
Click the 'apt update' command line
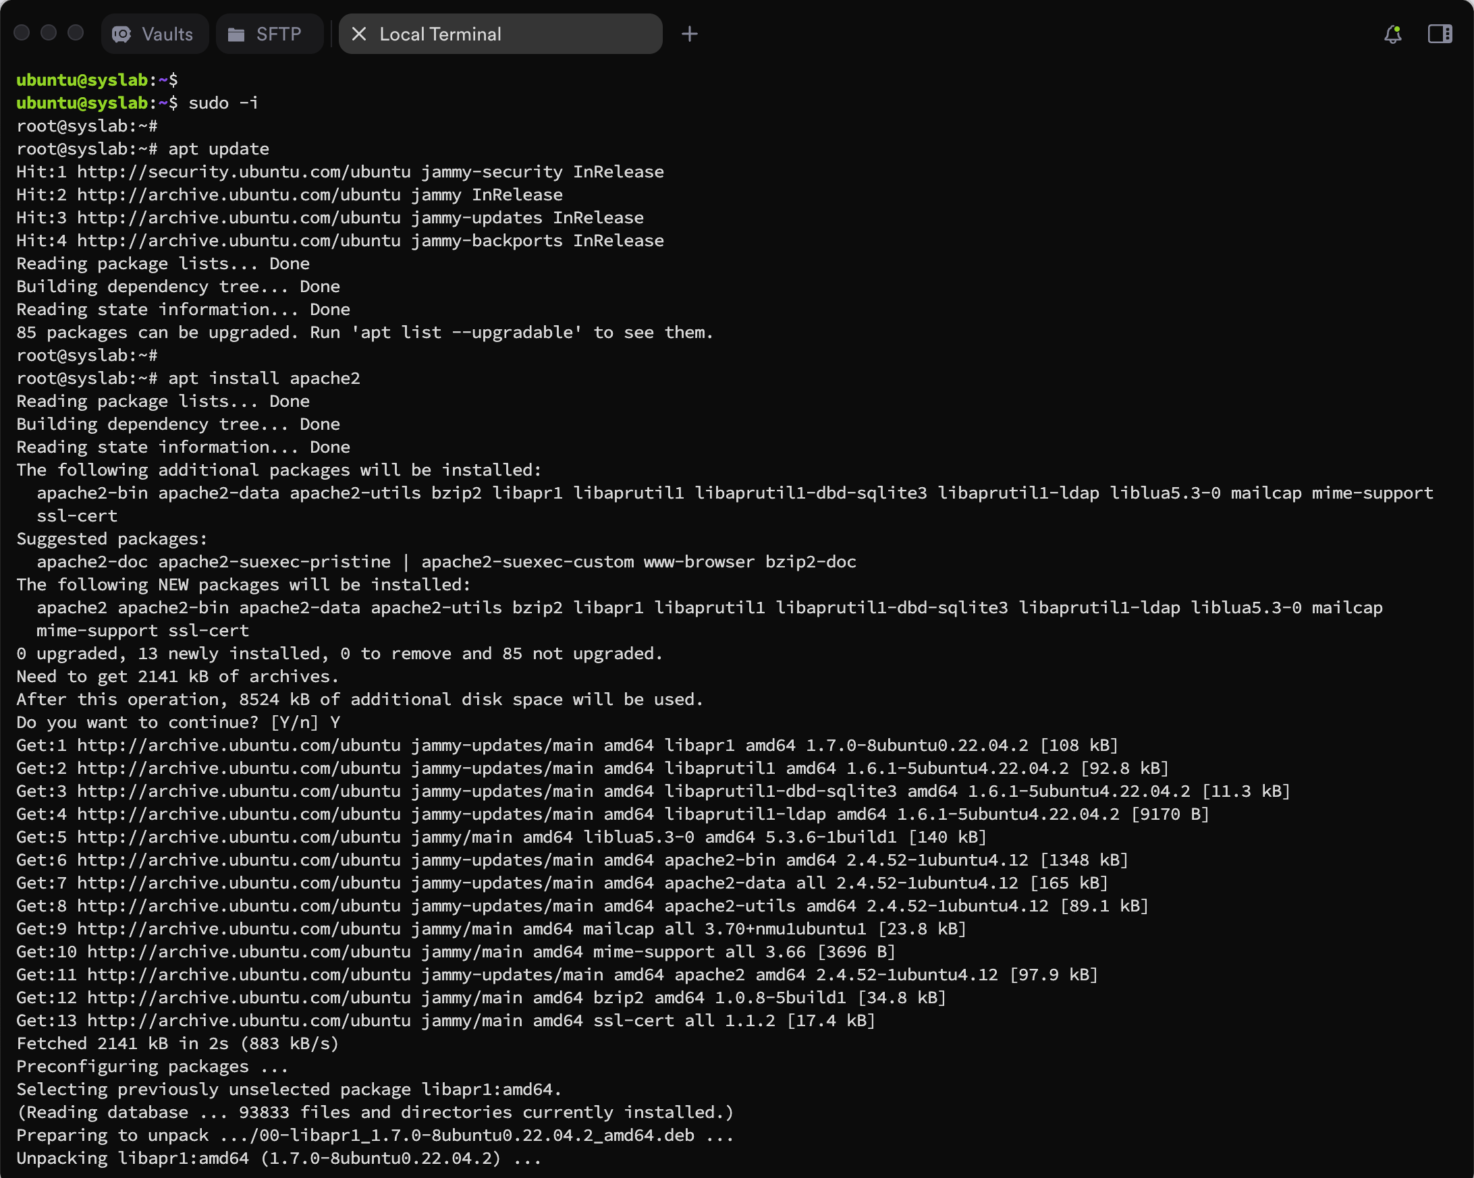(143, 149)
